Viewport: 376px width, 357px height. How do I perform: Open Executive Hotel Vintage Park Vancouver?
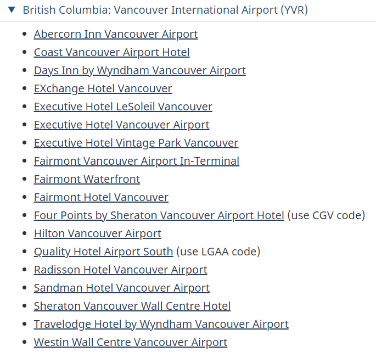(136, 143)
